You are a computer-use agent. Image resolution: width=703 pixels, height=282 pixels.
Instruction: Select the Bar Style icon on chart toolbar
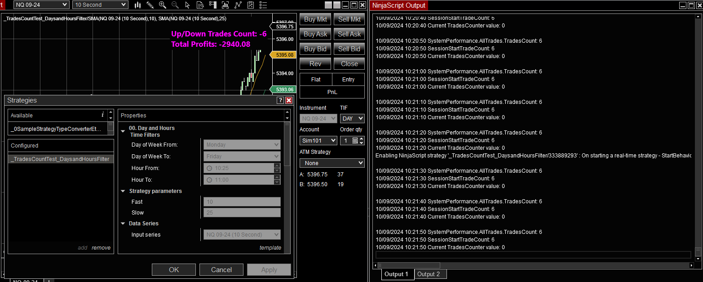coord(138,5)
